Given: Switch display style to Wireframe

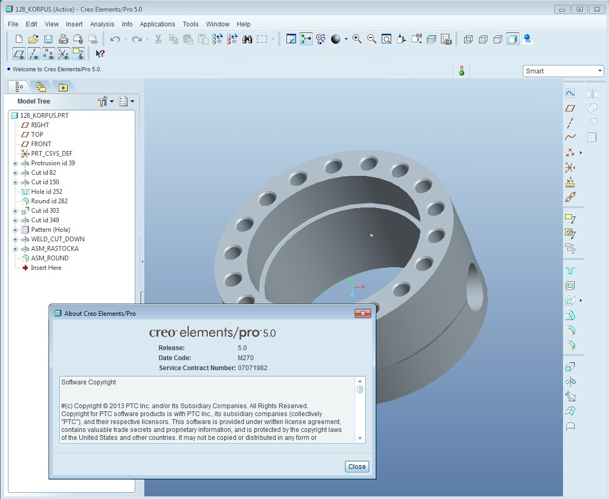Looking at the screenshot, I should [x=468, y=39].
